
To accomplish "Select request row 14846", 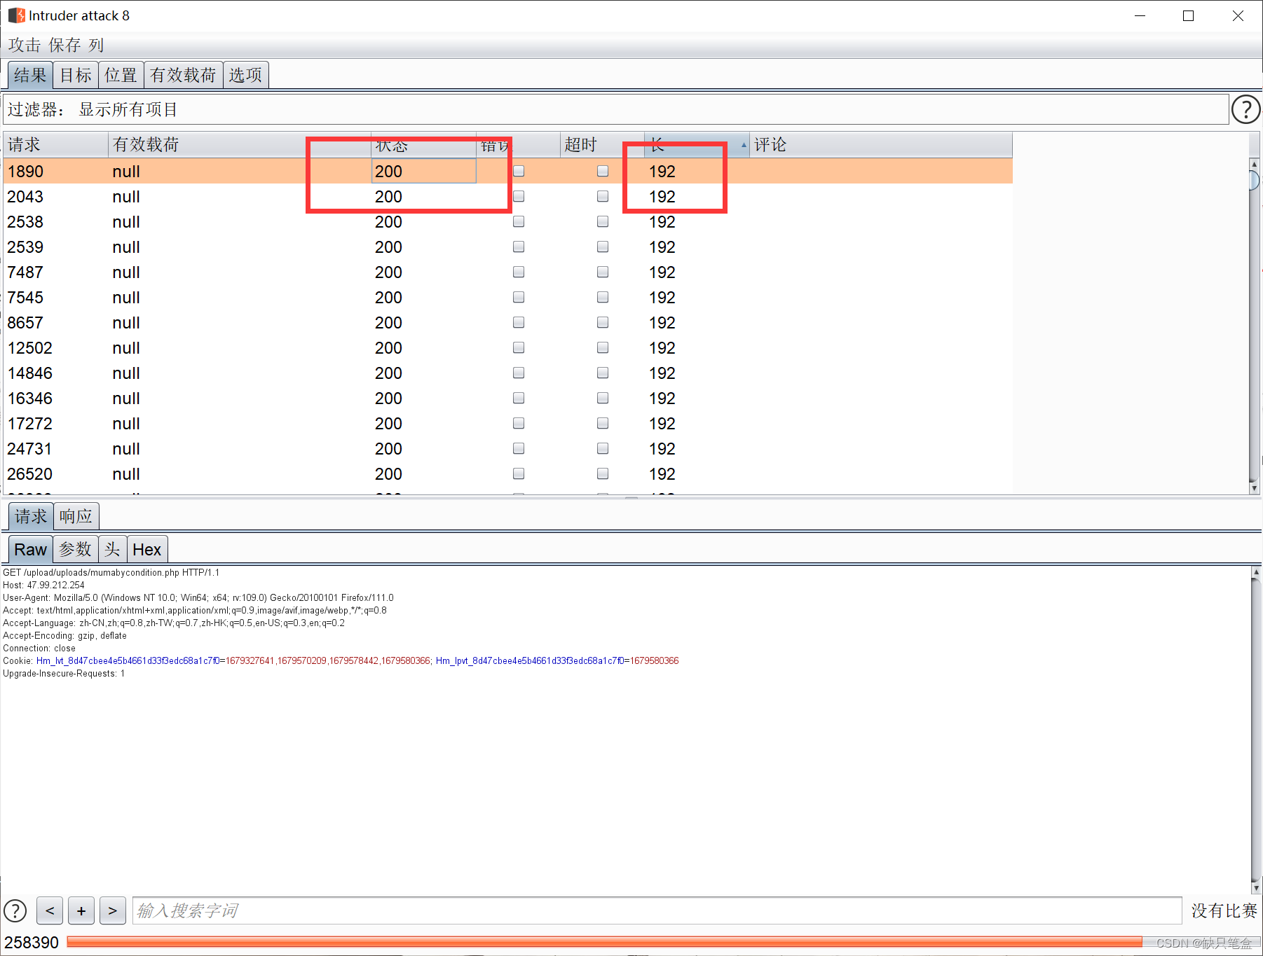I will pos(508,373).
